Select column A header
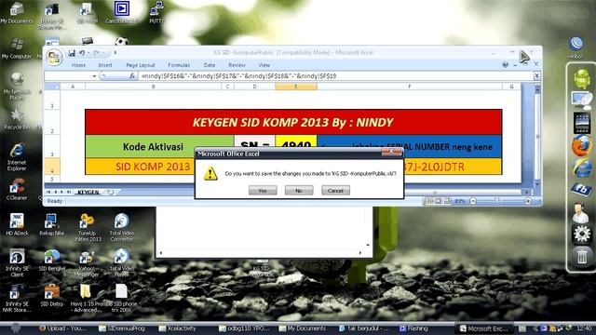Image resolution: width=596 pixels, height=335 pixels. tap(73, 87)
